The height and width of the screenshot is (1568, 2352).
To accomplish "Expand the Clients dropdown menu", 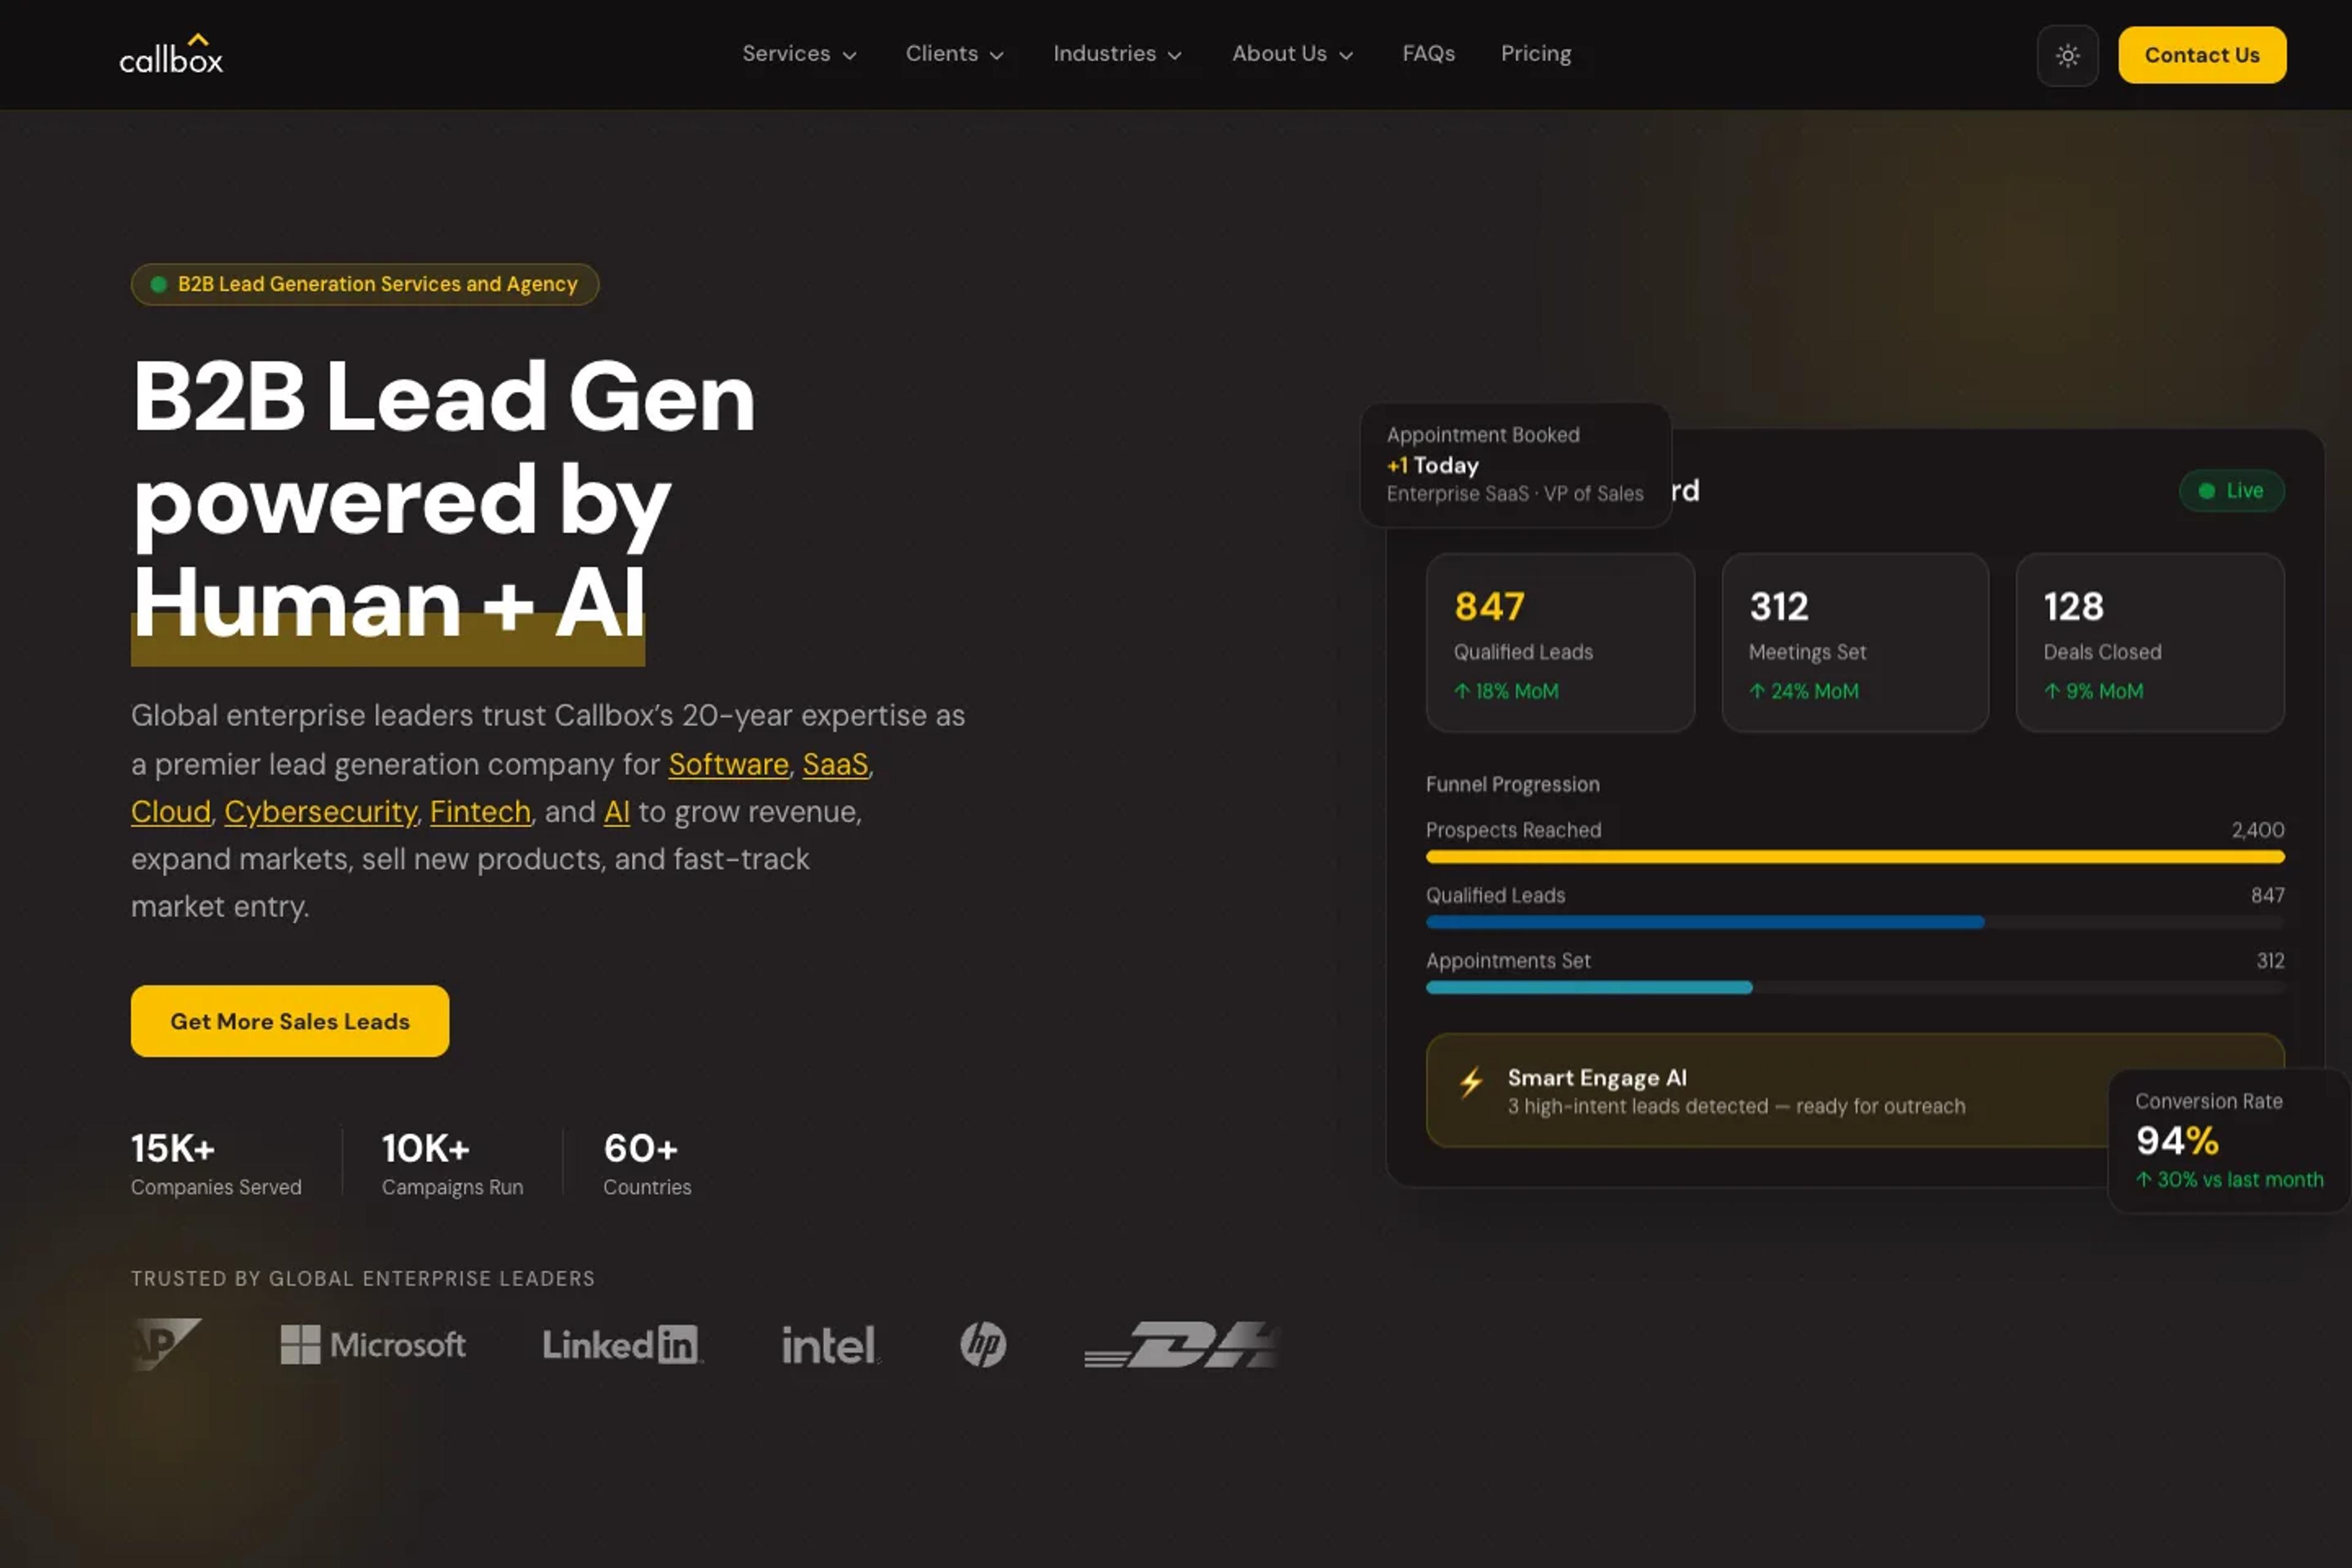I will pos(954,54).
